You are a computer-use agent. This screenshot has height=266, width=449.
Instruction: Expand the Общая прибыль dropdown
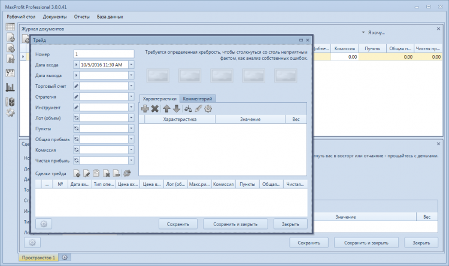(131, 139)
